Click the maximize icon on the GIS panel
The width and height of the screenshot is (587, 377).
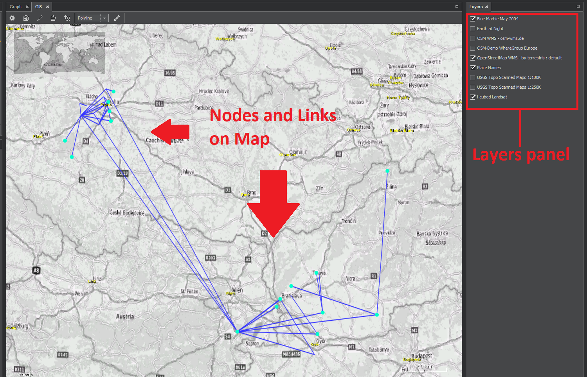tap(456, 7)
